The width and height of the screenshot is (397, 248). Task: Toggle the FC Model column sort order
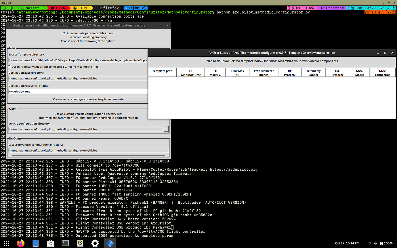[215, 73]
